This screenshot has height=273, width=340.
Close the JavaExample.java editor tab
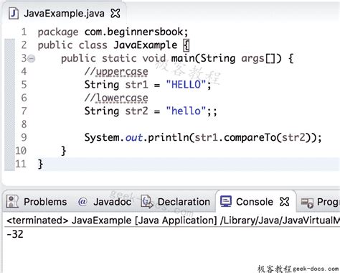(115, 13)
